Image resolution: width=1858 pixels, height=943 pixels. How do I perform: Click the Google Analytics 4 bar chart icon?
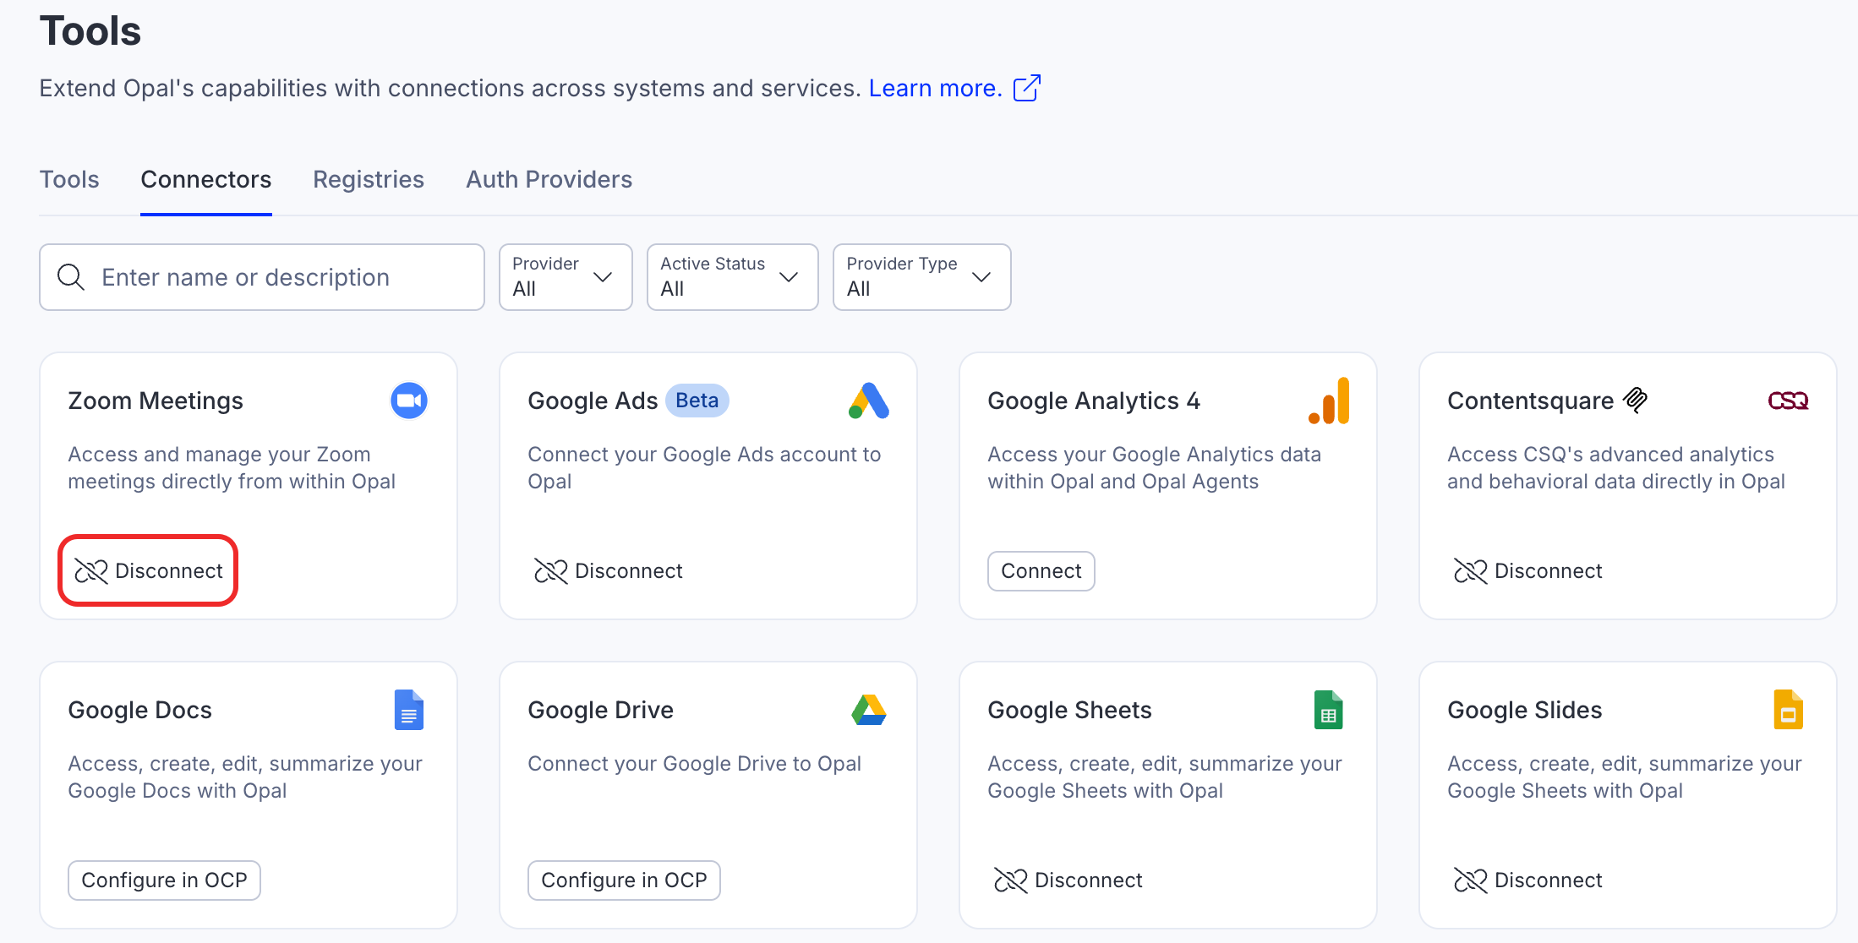(x=1329, y=401)
